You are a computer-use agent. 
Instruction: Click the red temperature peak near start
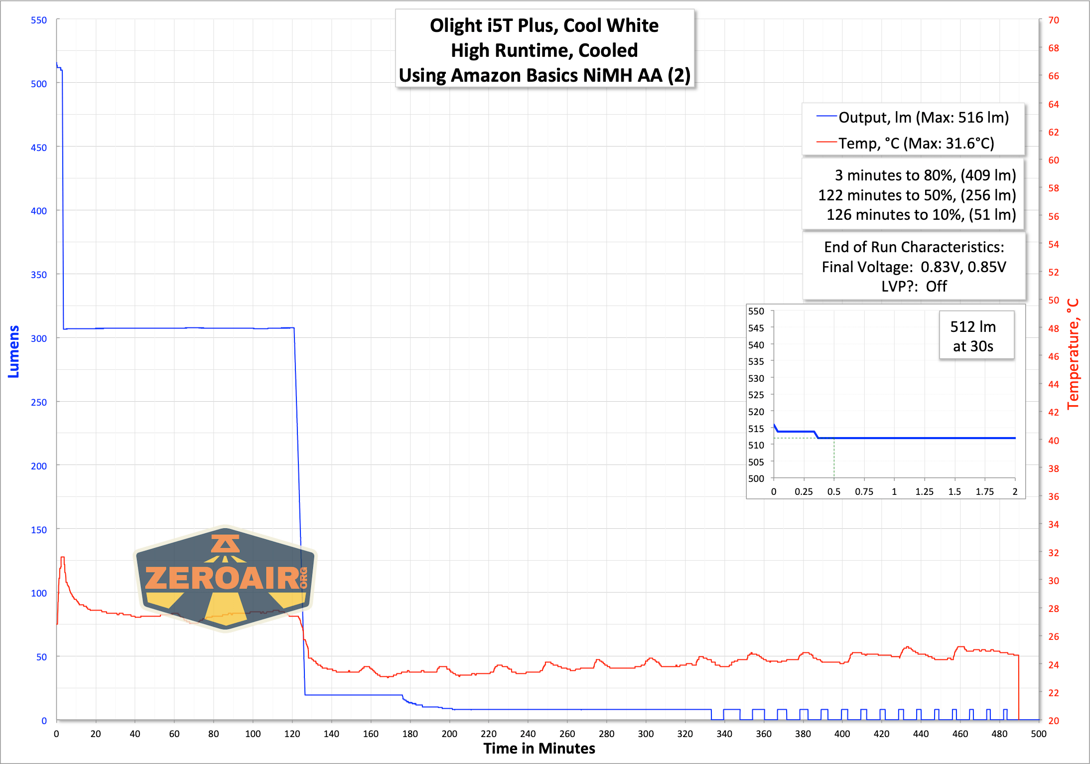(x=62, y=558)
